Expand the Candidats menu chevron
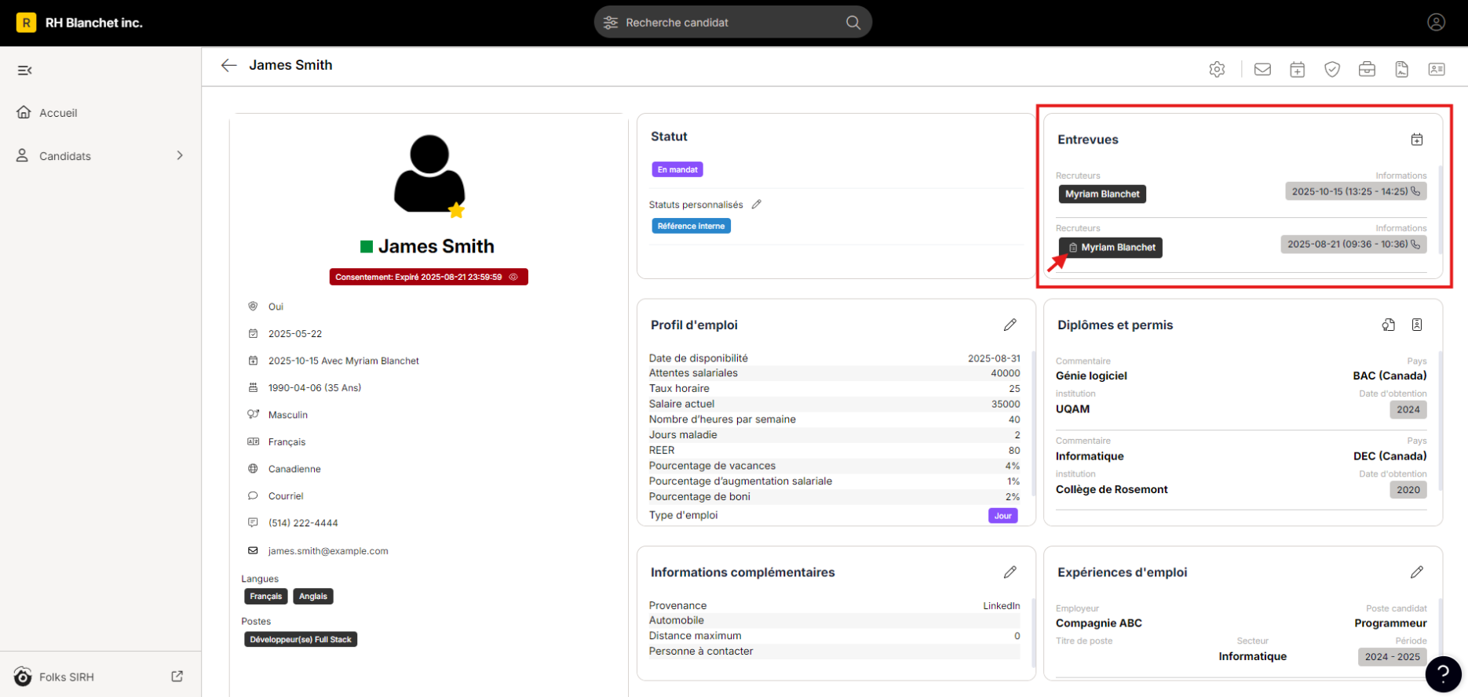Viewport: 1468px width, 697px height. pyautogui.click(x=180, y=155)
